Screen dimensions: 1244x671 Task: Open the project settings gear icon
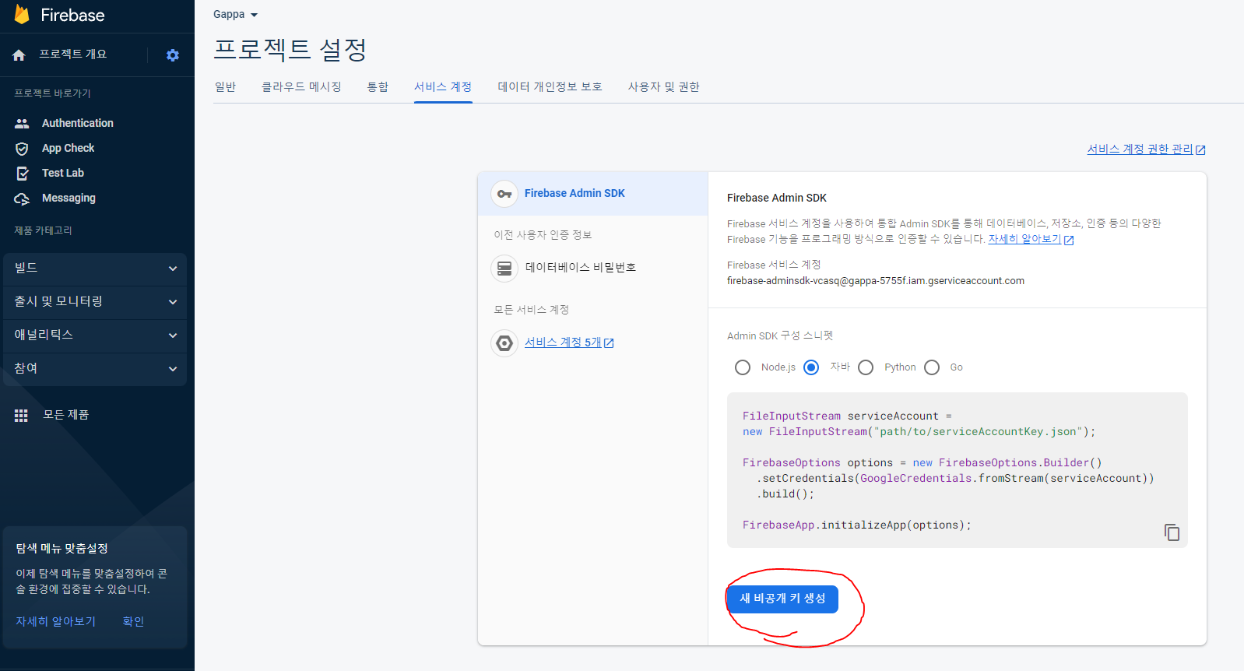[x=173, y=54]
